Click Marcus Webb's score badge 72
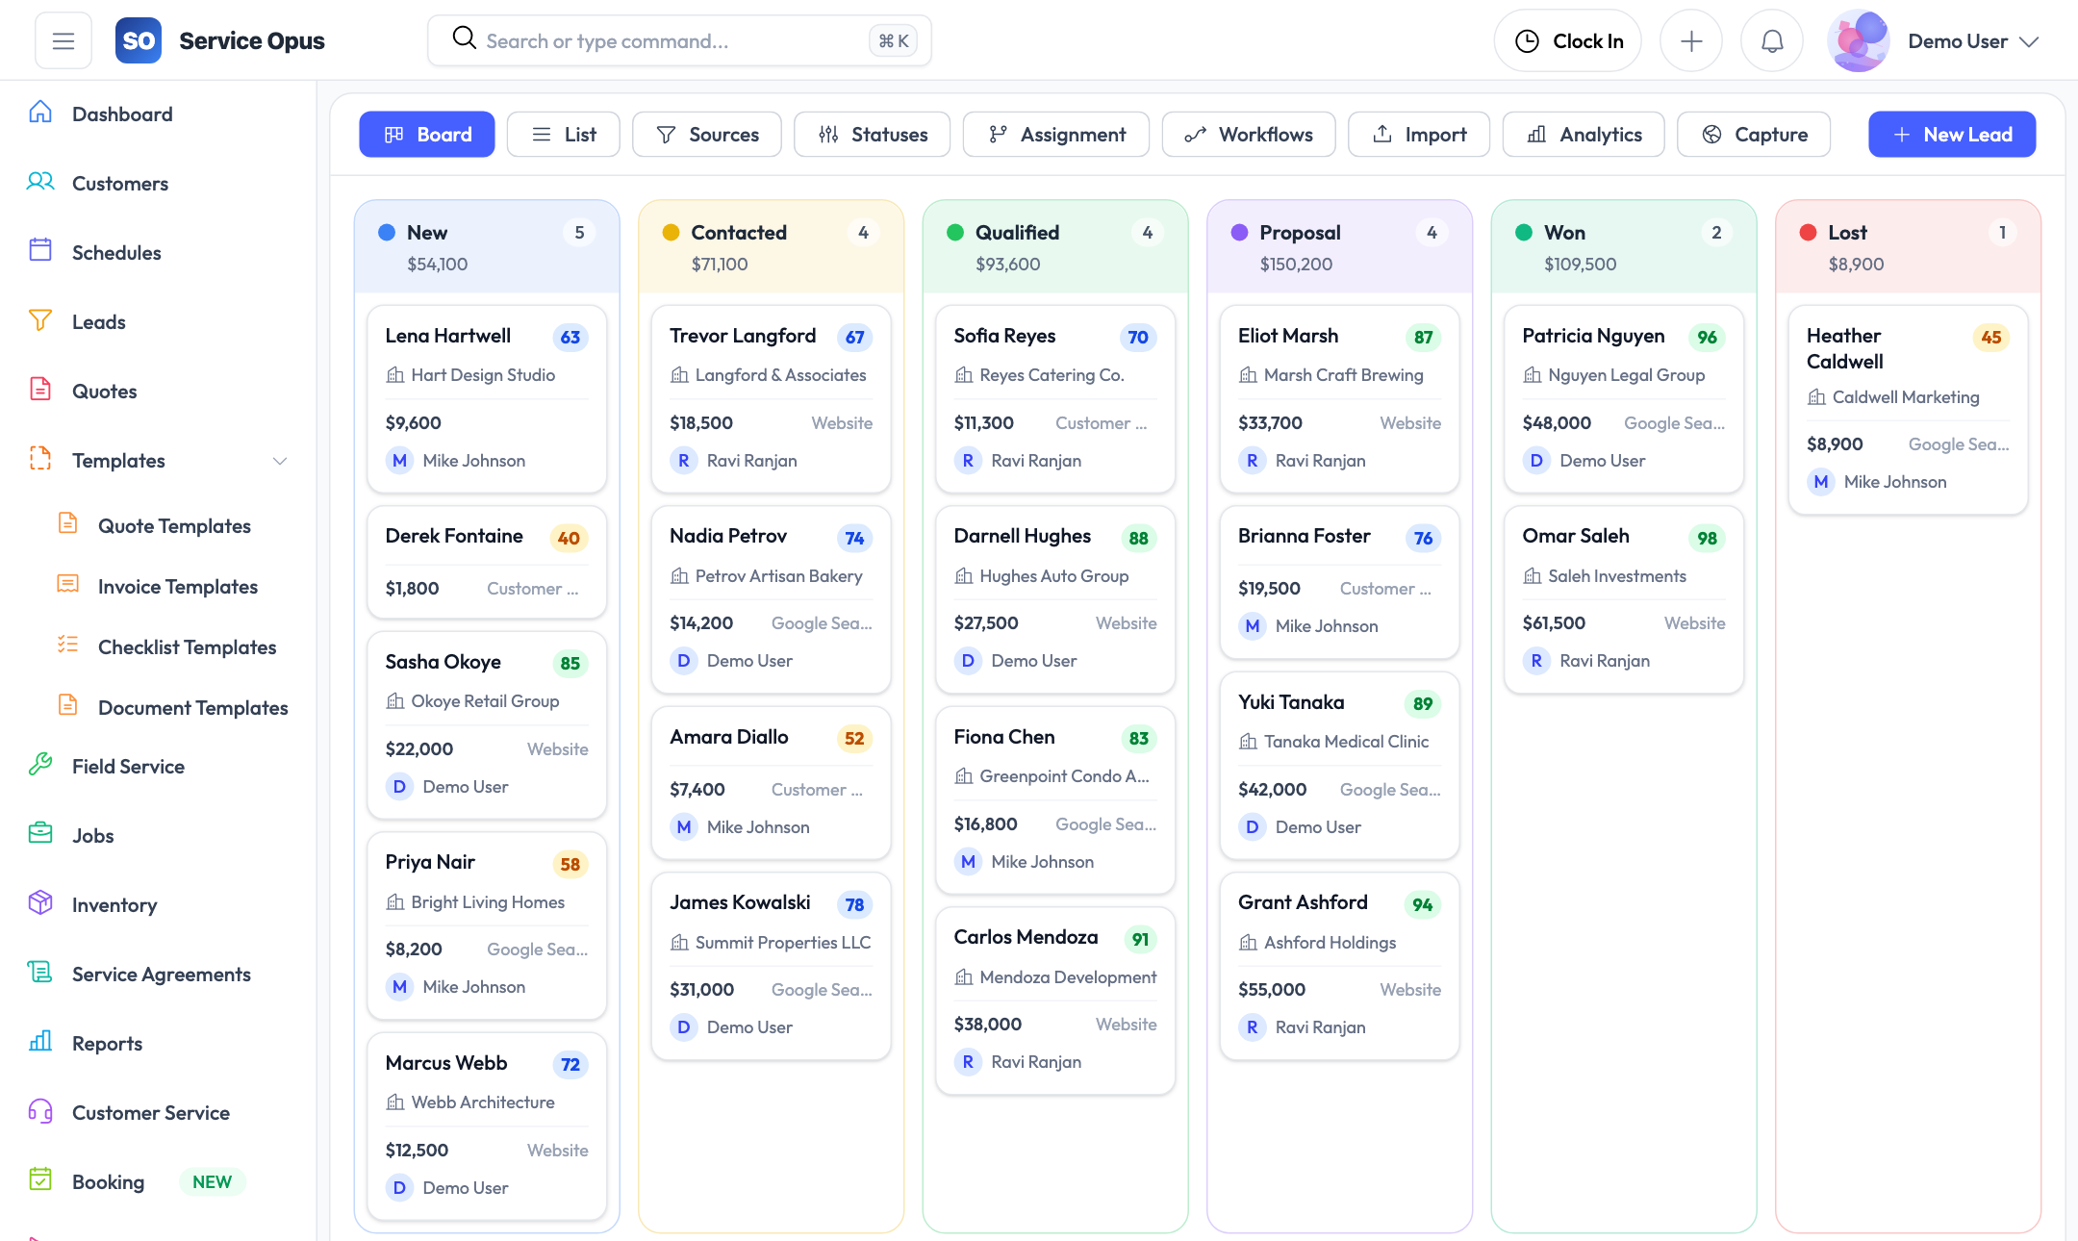 [570, 1064]
